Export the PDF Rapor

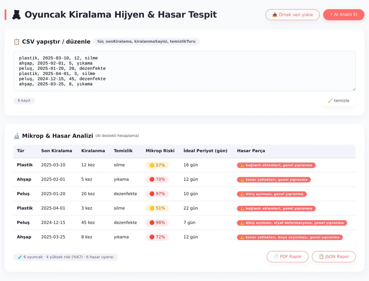[x=288, y=257]
